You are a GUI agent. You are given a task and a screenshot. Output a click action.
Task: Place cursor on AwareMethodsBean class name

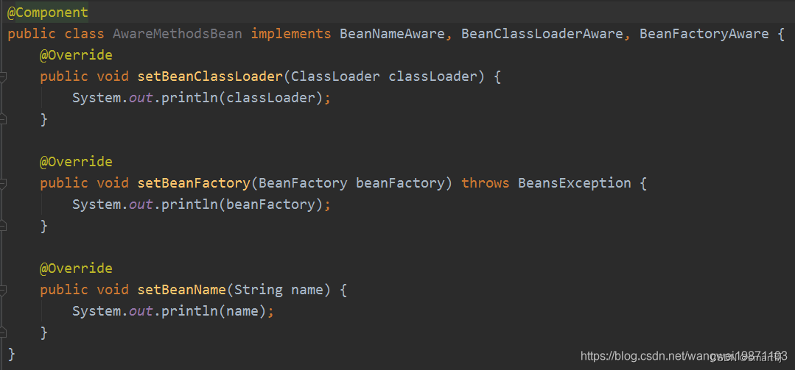(177, 34)
